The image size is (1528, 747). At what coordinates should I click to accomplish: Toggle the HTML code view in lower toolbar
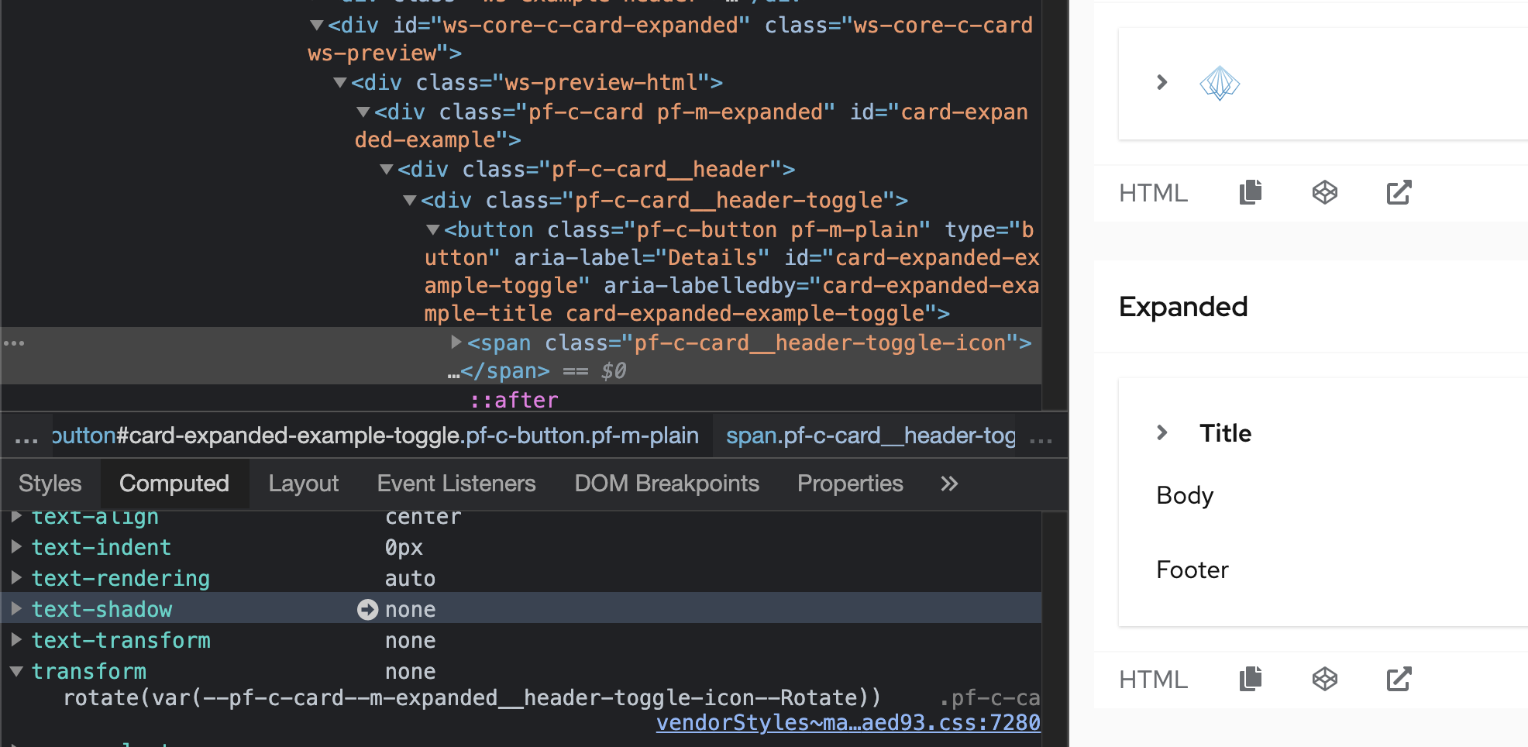coord(1153,680)
